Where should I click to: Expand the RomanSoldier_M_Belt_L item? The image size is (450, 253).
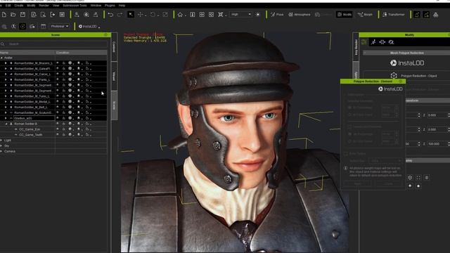pos(6,107)
